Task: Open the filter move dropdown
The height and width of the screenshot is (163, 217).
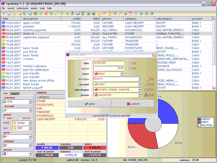Action: 30,137
